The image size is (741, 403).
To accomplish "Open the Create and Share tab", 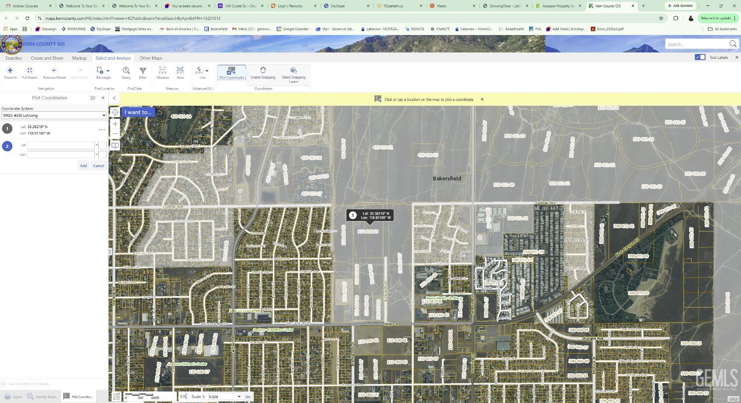I will pos(47,58).
